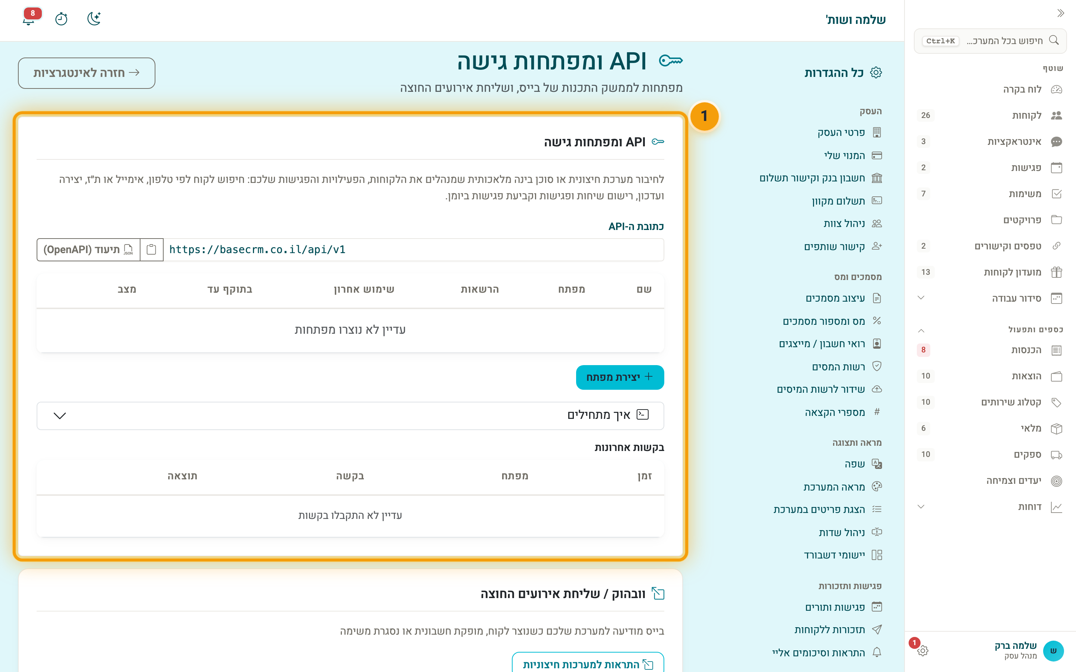The width and height of the screenshot is (1076, 672).
Task: Open ניהול צוות settings page
Action: 852,224
